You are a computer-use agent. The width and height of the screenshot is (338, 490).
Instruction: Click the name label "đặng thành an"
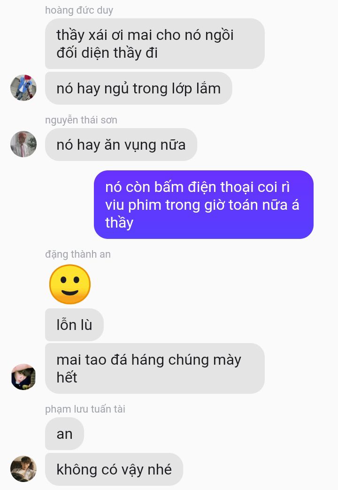coord(78,254)
